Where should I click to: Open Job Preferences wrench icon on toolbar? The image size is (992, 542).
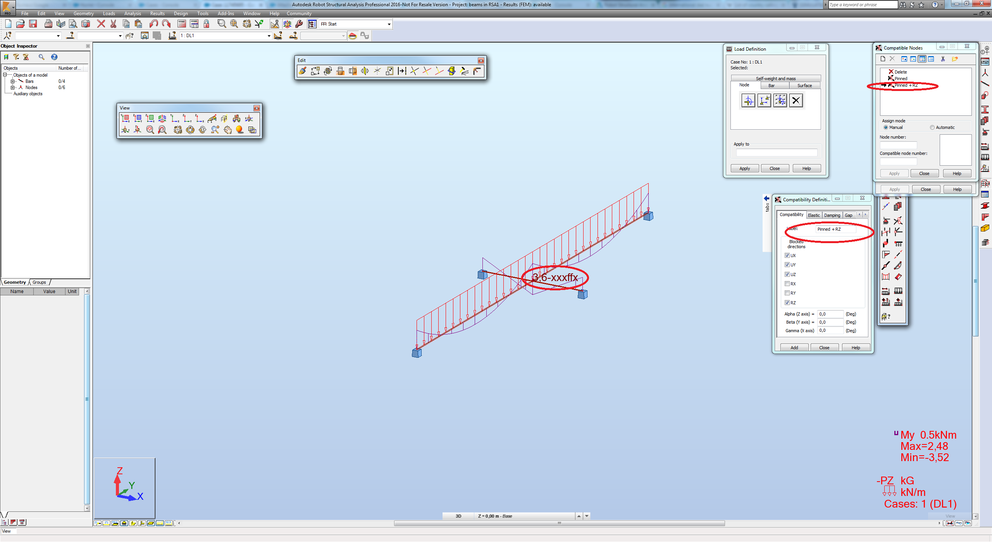click(298, 24)
